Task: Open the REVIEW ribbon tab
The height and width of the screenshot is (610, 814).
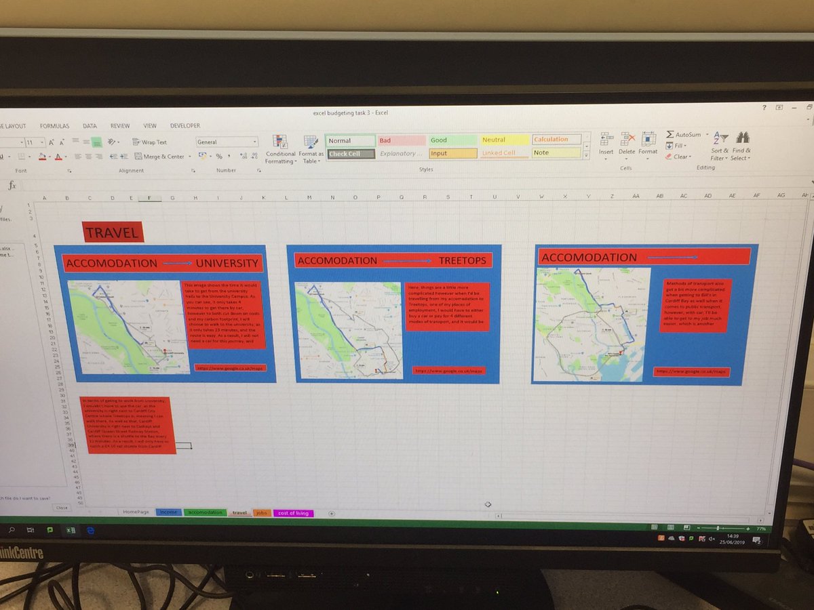Action: 120,126
